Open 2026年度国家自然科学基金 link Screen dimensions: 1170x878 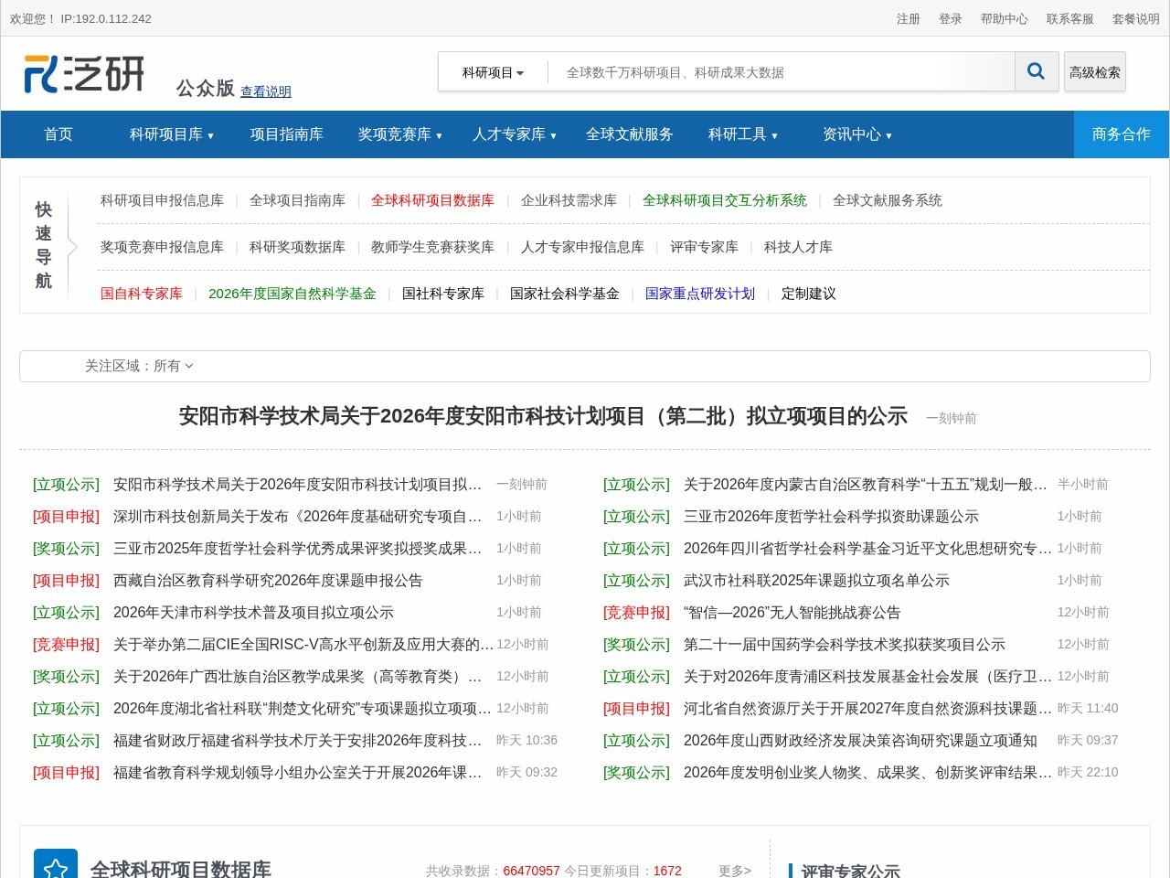click(x=292, y=294)
